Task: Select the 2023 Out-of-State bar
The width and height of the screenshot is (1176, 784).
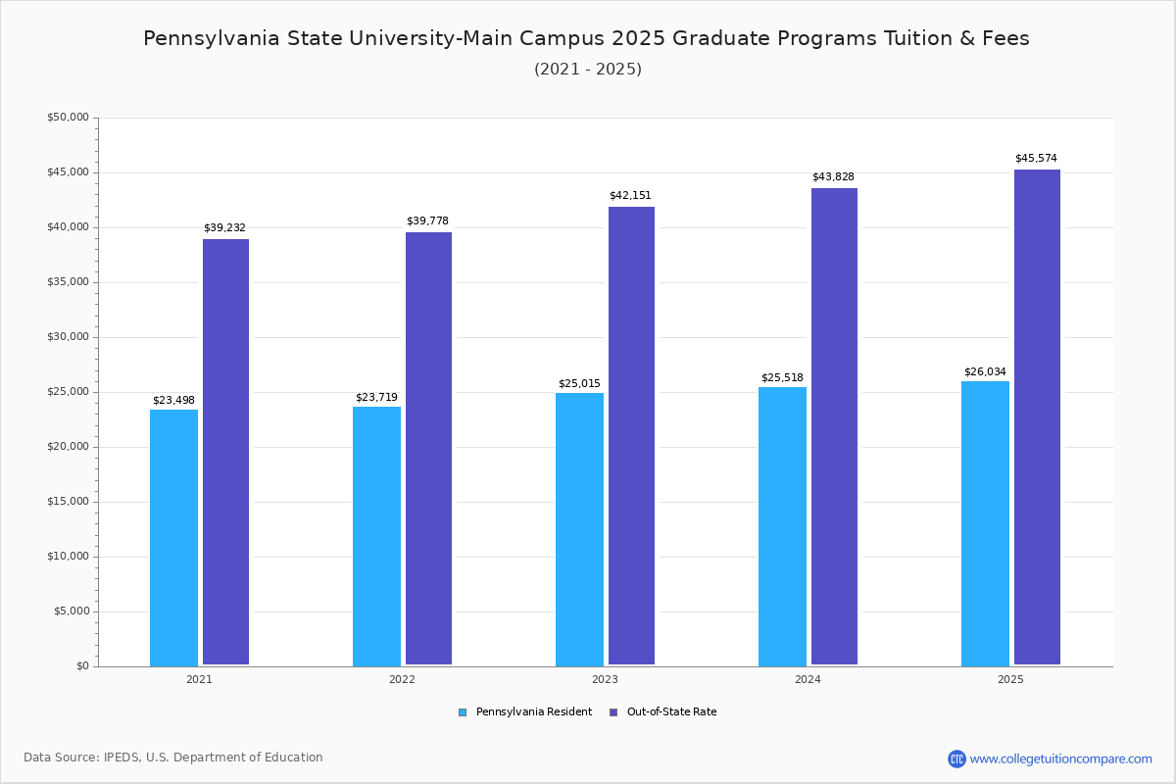Action: [x=631, y=435]
